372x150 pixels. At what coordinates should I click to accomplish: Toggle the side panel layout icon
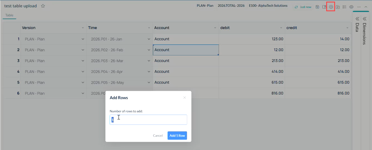(324, 7)
